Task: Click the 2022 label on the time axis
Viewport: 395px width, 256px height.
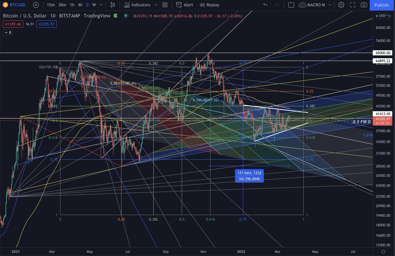Action: pyautogui.click(x=242, y=251)
